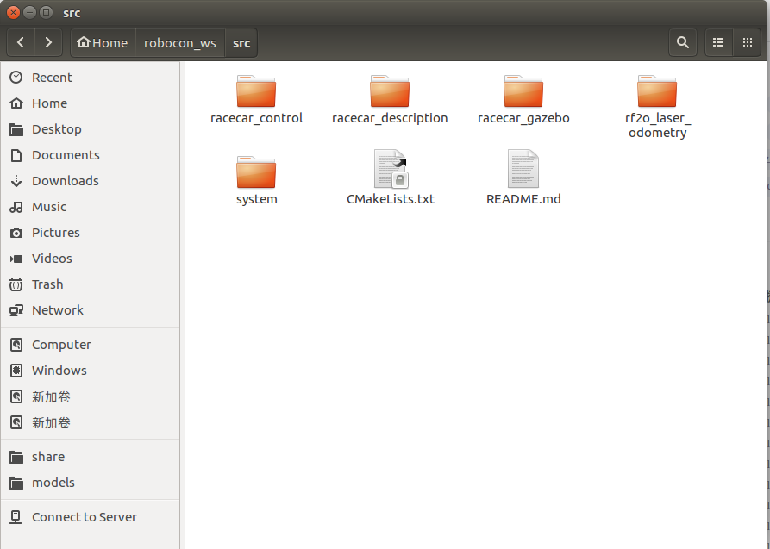Click the CMakeLists.txt file name

391,199
